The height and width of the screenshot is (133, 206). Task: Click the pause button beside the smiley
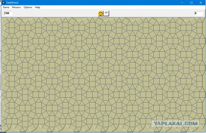[106, 13]
